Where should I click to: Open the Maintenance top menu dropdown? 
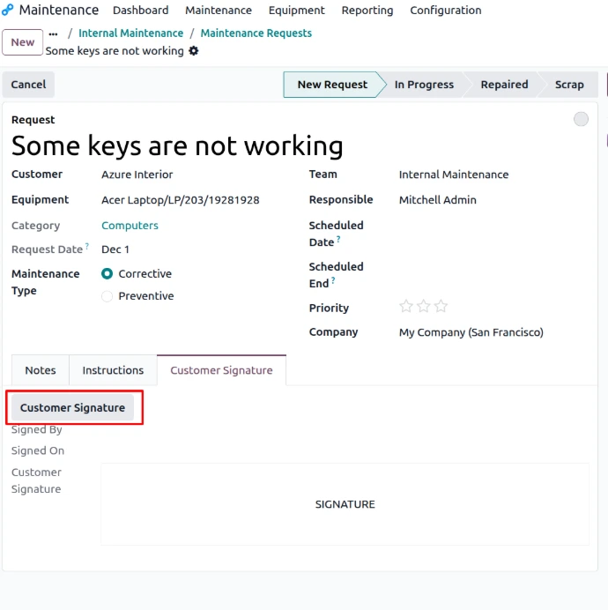tap(219, 11)
